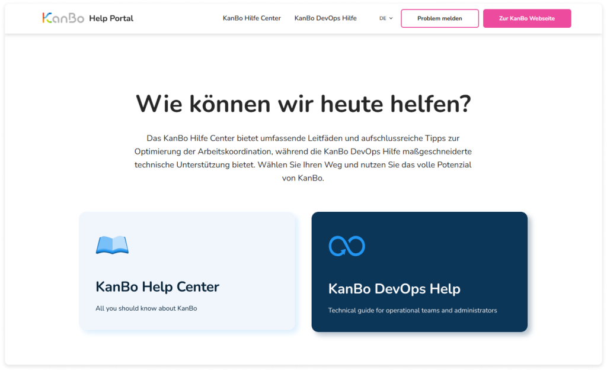The height and width of the screenshot is (371, 607).
Task: Click the DevOps infinity loop icon
Action: pyautogui.click(x=347, y=246)
